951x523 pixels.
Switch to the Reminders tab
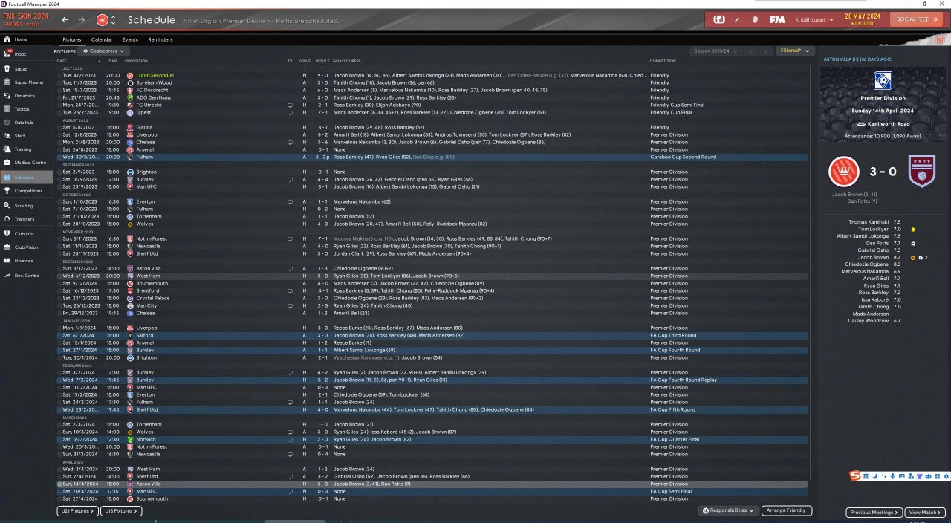(x=160, y=39)
